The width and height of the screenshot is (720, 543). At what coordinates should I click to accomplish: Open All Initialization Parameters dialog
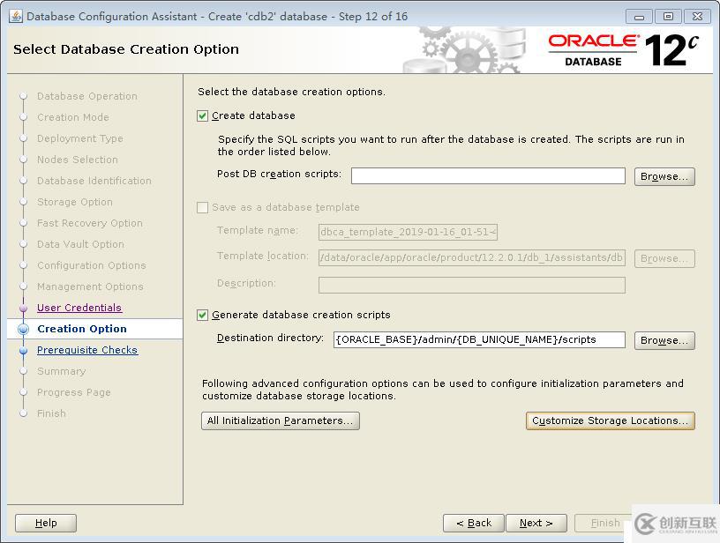(x=280, y=420)
